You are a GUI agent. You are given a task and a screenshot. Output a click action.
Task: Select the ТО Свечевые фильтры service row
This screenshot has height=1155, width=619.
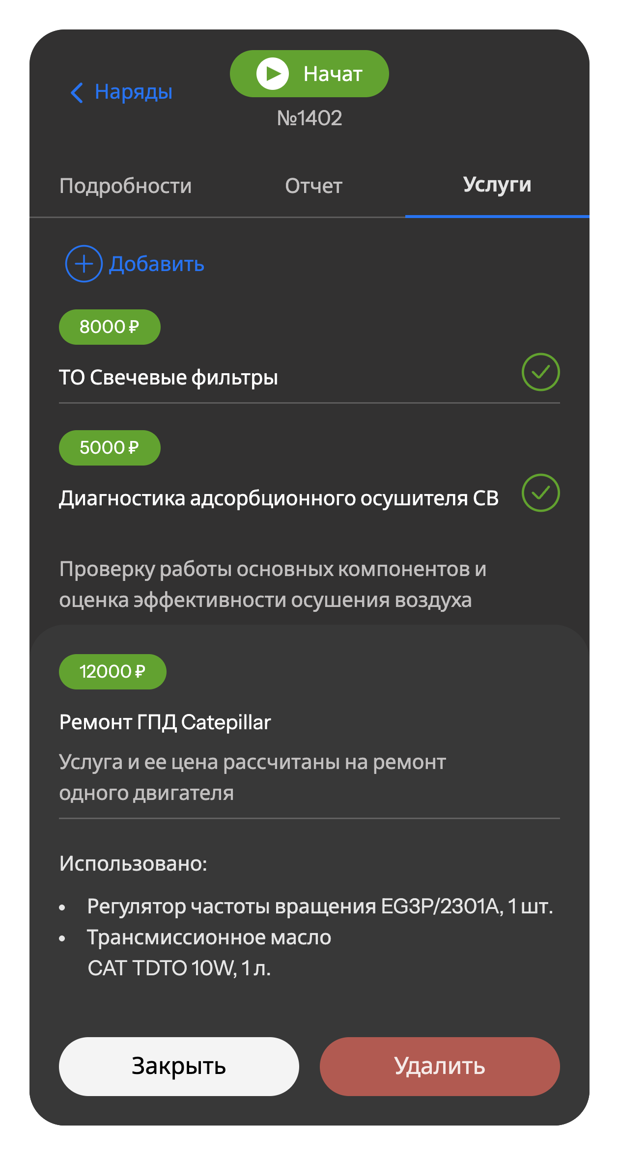[169, 378]
